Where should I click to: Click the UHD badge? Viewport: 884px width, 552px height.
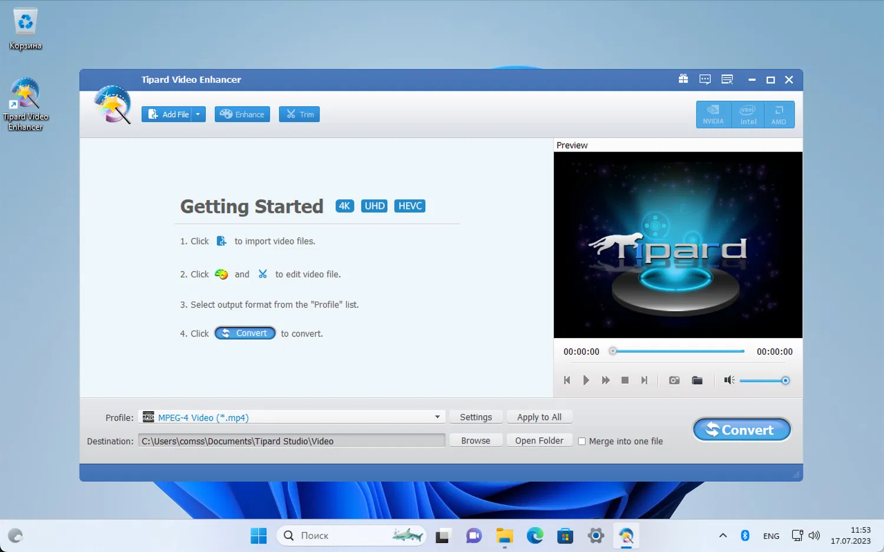click(375, 206)
